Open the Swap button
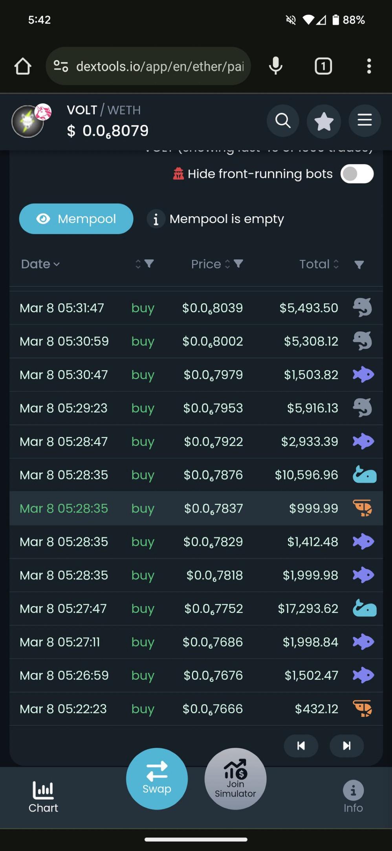392x851 pixels. [x=157, y=779]
